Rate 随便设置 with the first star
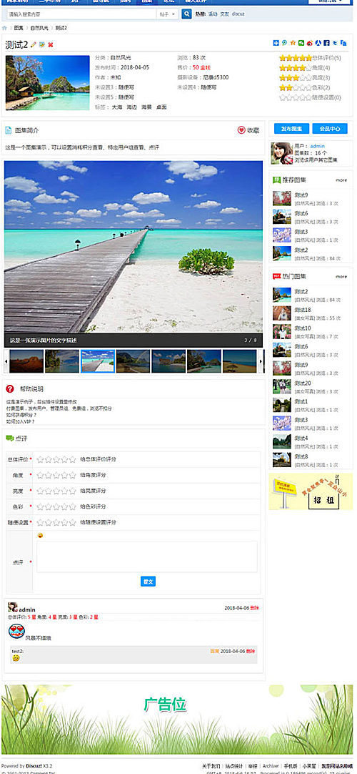This screenshot has height=774, width=357. [41, 522]
